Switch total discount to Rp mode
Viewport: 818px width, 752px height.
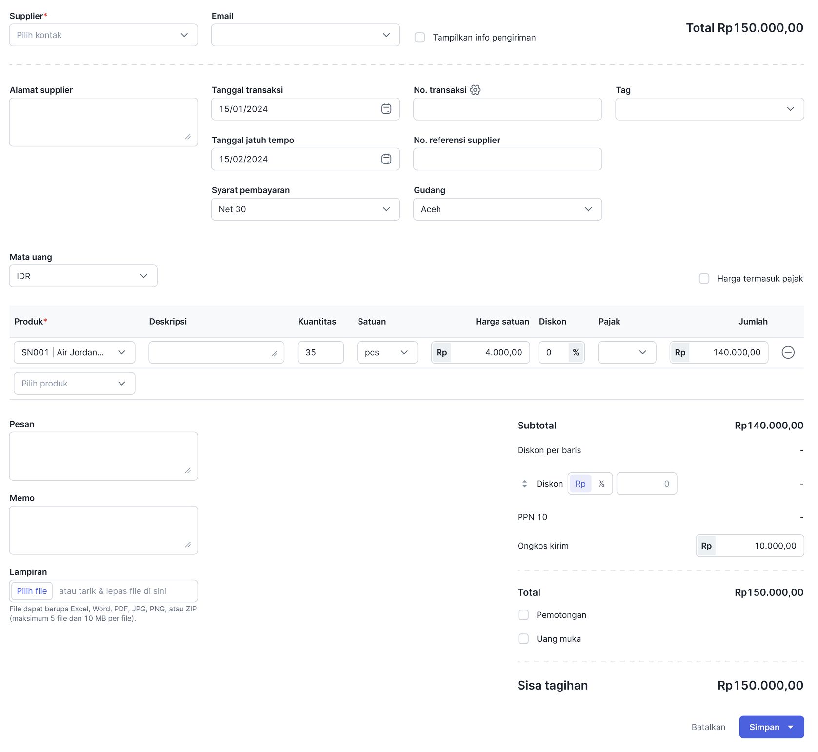(580, 484)
